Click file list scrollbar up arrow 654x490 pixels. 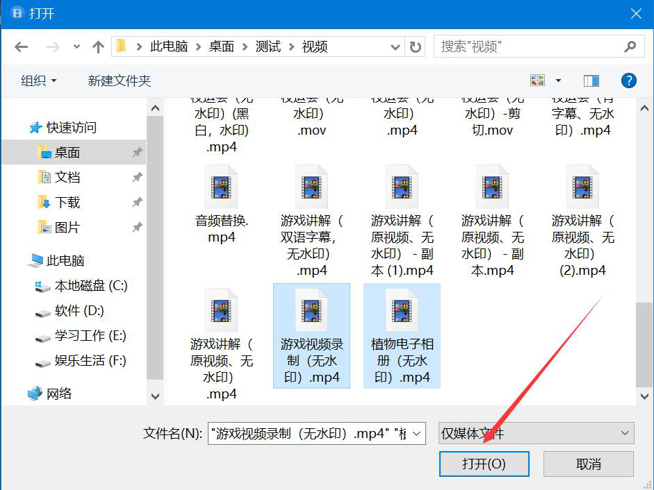644,109
